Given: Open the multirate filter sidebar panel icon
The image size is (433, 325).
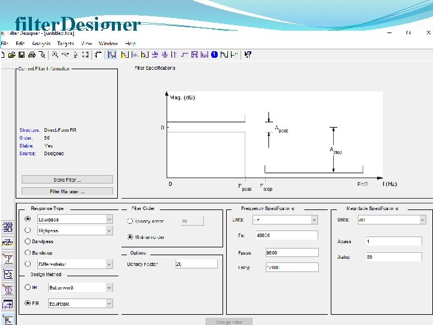Looking at the screenshot, I should click(x=8, y=227).
